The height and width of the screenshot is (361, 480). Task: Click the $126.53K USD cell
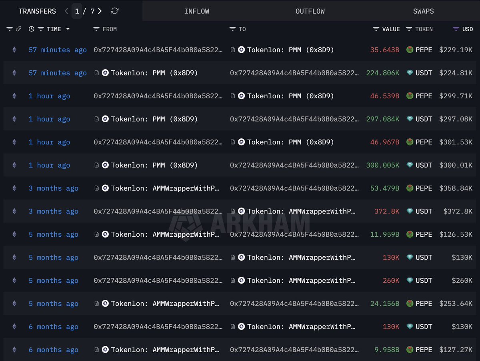[456, 234]
